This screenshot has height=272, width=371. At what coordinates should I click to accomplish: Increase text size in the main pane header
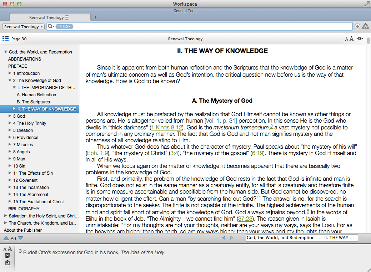pyautogui.click(x=351, y=39)
